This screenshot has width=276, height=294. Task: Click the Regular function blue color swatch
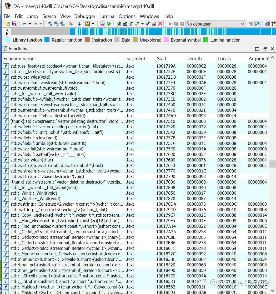tap(47, 40)
